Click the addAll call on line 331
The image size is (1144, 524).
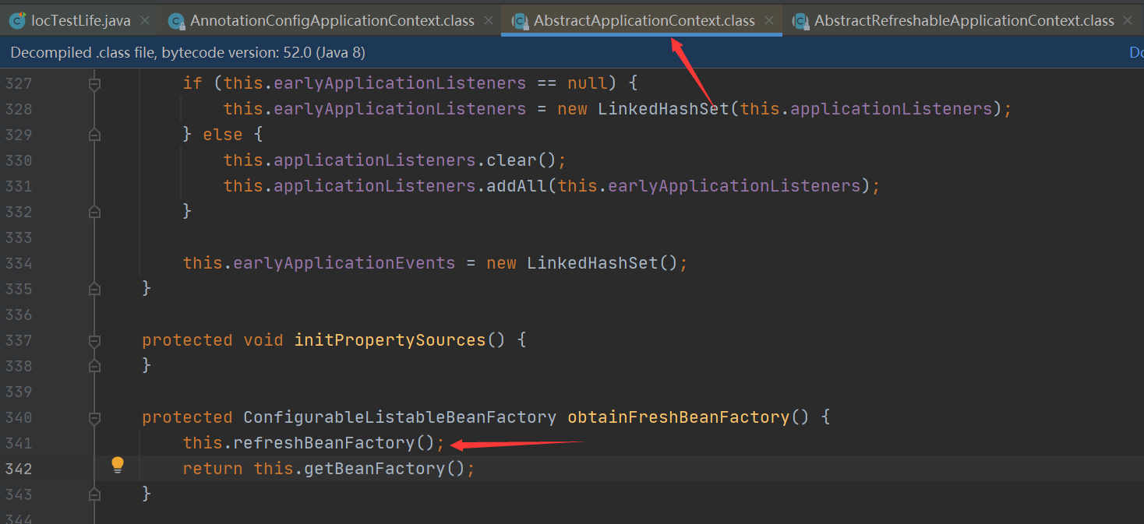coord(518,186)
